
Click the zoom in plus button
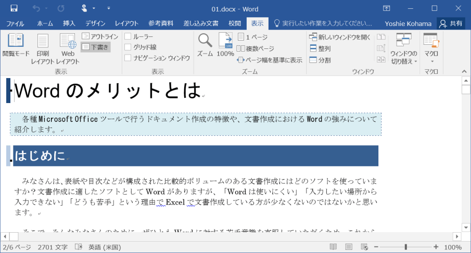click(x=436, y=247)
